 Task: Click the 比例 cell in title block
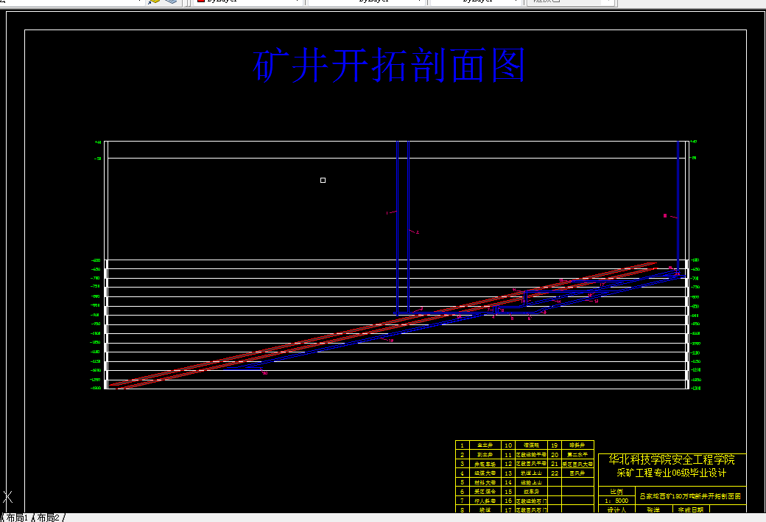(616, 492)
